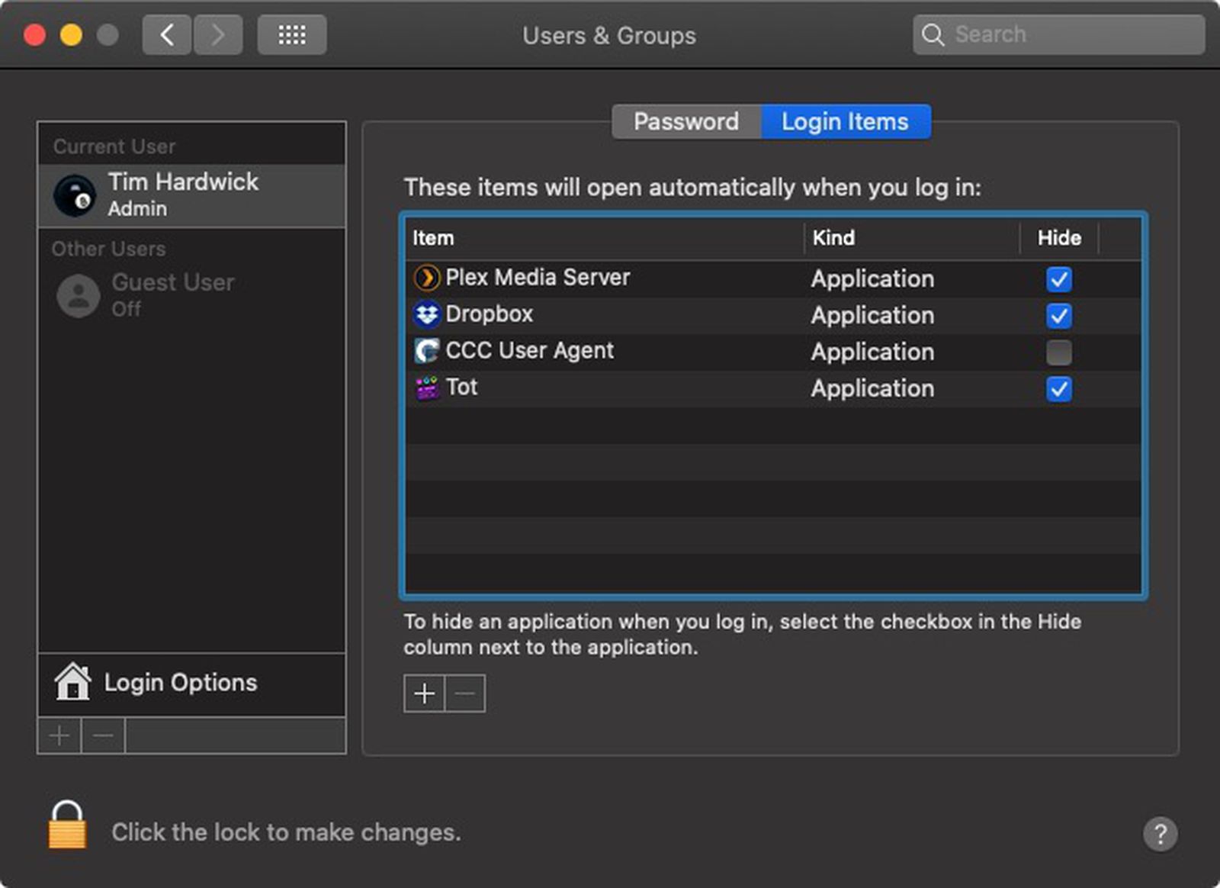Screen dimensions: 1220x888
Task: Disable Hide for Dropbox
Action: 1061,316
